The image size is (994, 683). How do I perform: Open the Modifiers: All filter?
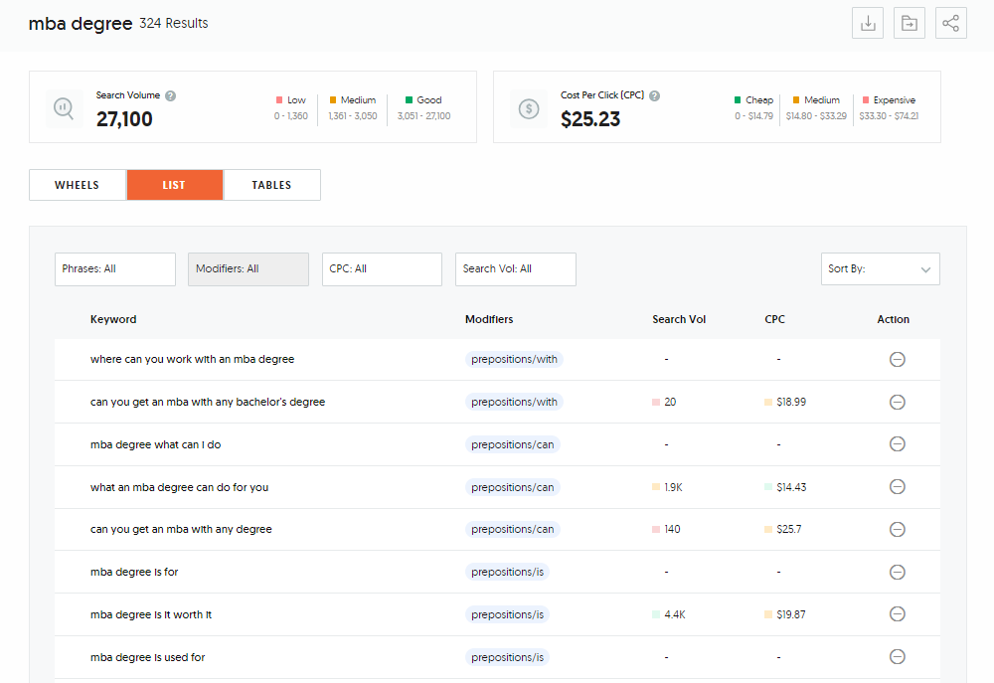pos(248,268)
